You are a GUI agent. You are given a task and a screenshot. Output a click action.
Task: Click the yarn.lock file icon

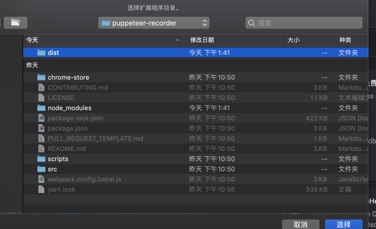point(41,189)
